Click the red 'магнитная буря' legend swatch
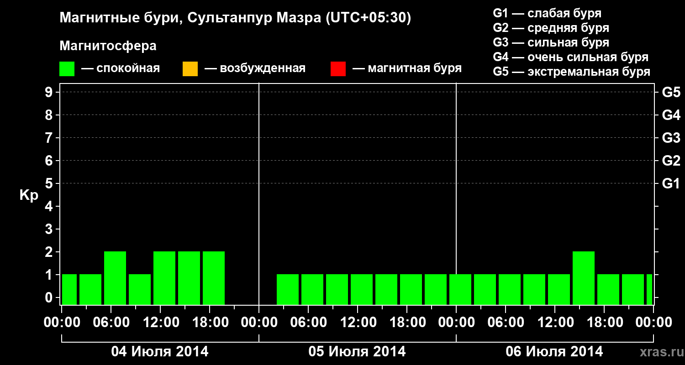Viewport: 685px width, 365px height. [x=338, y=69]
